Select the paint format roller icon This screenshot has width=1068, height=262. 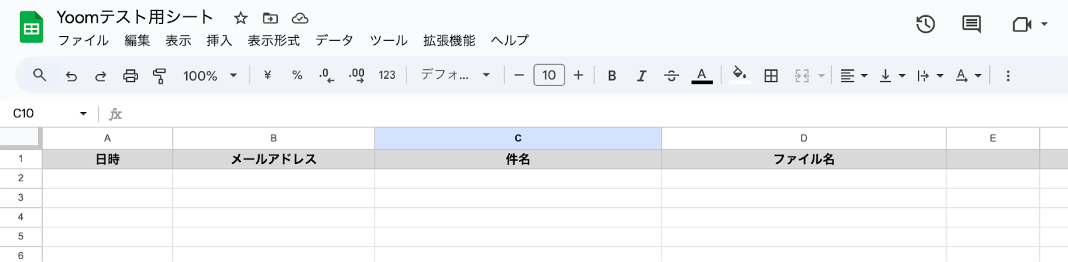tap(160, 76)
